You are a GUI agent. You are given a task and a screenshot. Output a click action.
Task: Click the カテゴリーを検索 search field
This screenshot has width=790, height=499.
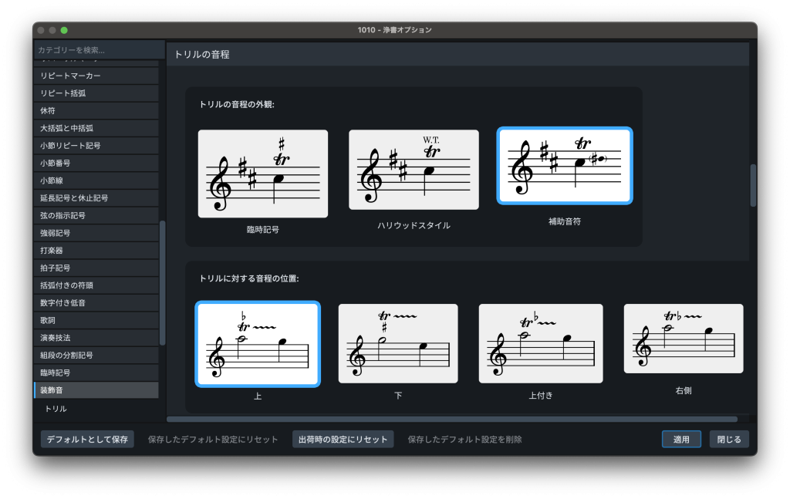coord(99,50)
